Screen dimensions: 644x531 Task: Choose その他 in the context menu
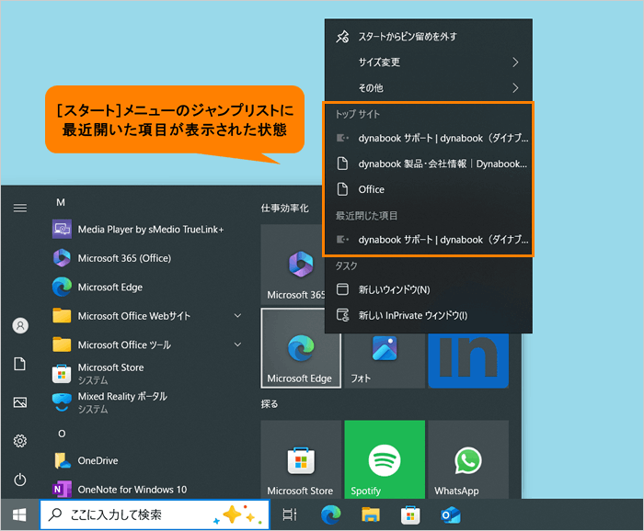pos(429,88)
